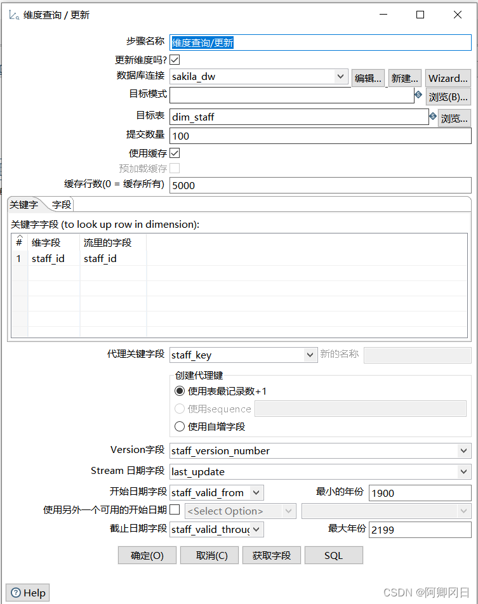Enable 使用另外一个可用的开始日期 checkbox
This screenshot has height=604, width=478.
pos(175,510)
